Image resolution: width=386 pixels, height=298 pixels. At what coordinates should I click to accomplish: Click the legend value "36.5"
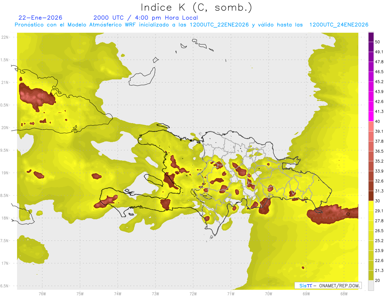click(x=379, y=151)
